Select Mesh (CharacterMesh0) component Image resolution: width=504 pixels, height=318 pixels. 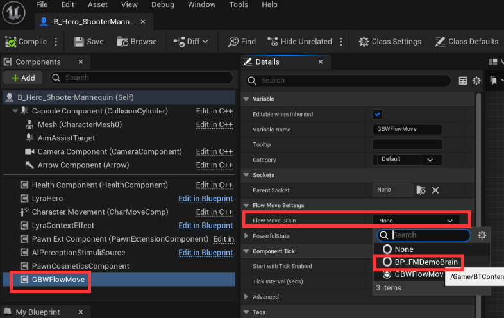[80, 124]
